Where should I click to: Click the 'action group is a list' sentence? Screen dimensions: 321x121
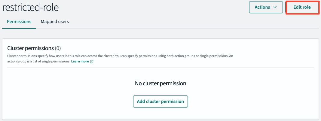(39, 61)
